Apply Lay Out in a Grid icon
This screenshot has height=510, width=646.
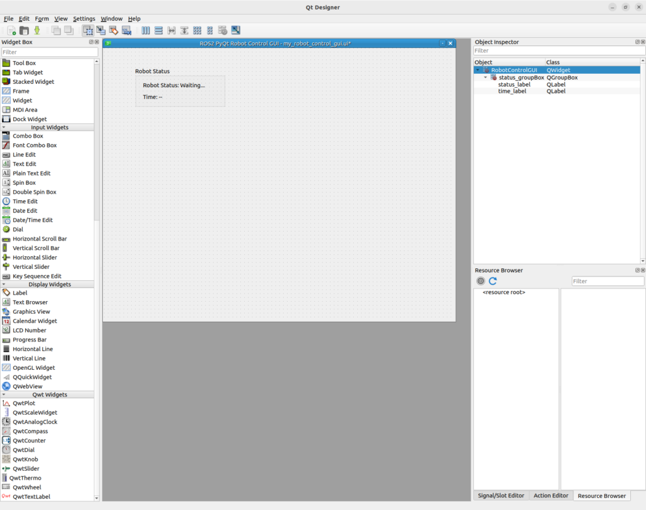pyautogui.click(x=197, y=30)
